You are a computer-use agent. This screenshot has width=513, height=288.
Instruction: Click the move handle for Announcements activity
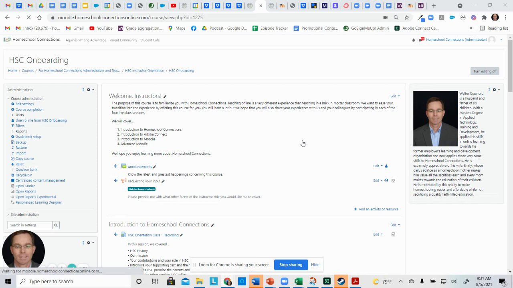coord(115,166)
